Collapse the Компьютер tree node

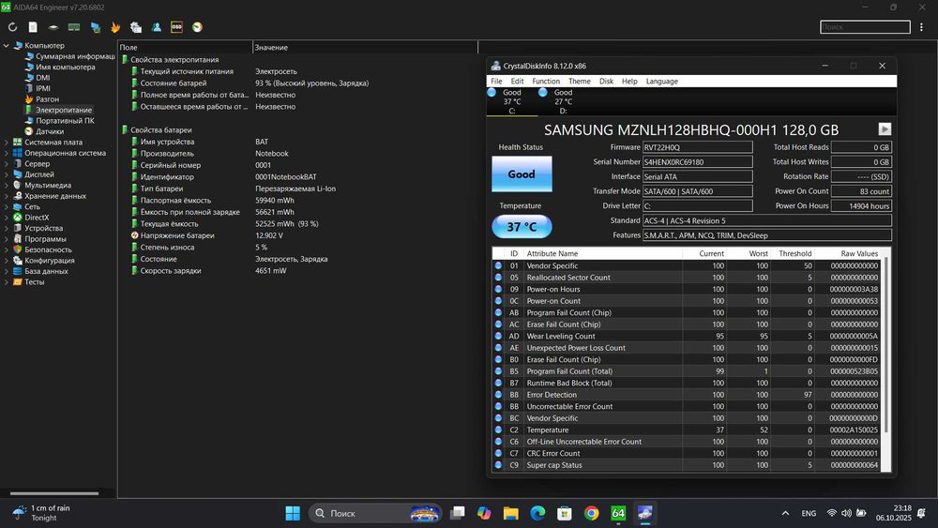click(x=6, y=45)
